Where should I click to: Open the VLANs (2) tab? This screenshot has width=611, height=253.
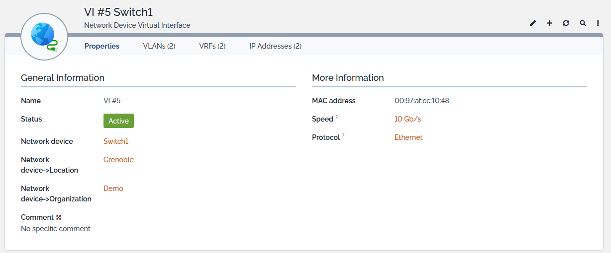click(x=159, y=46)
